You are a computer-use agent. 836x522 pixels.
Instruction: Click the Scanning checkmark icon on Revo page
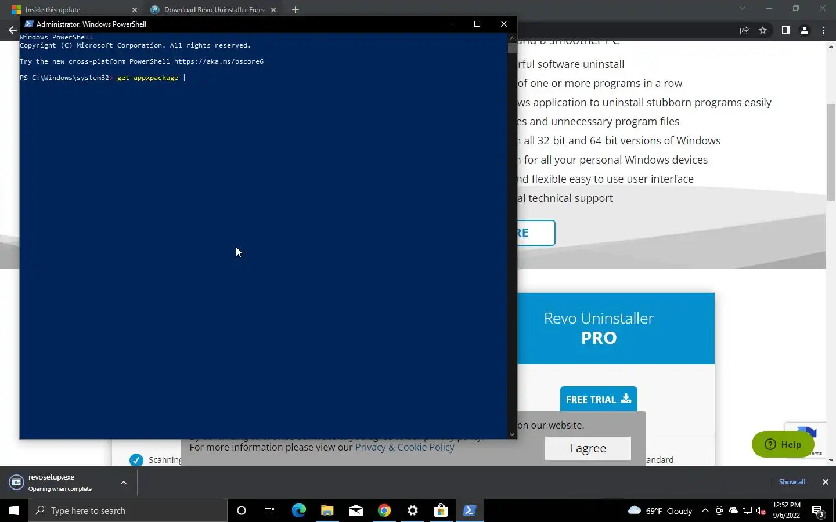pos(136,460)
